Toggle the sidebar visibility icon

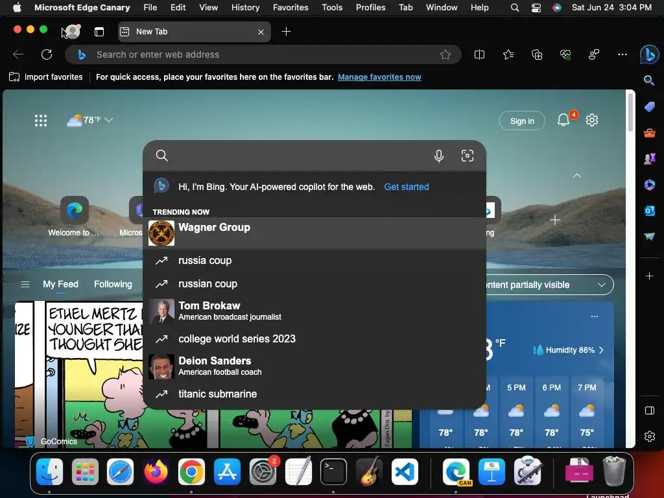(x=650, y=410)
